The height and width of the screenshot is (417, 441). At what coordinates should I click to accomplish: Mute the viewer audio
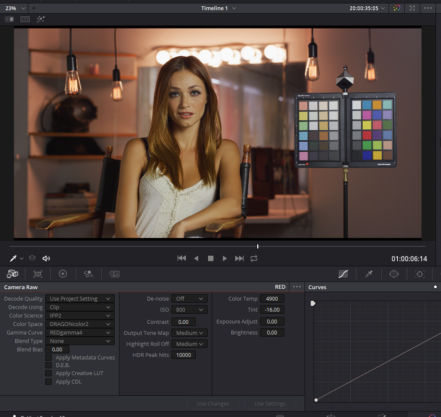(46, 258)
